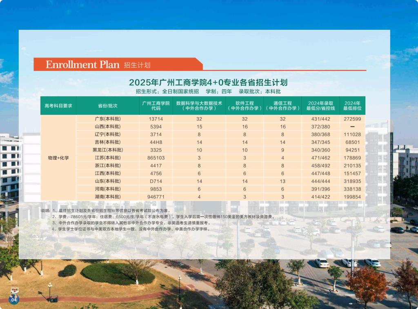Click note 3 beginning "中外合作办学录取的学生"
The width and height of the screenshot is (418, 309).
pos(132,223)
